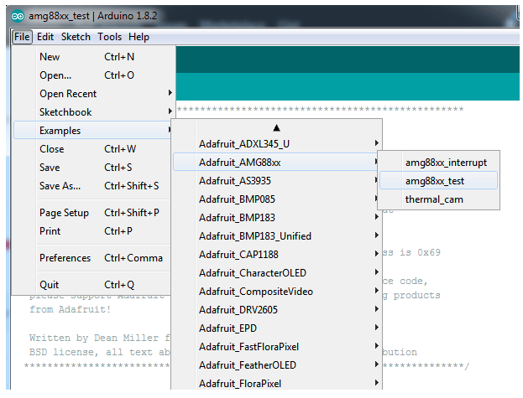
Task: Select the Examples menu entry
Action: point(92,131)
